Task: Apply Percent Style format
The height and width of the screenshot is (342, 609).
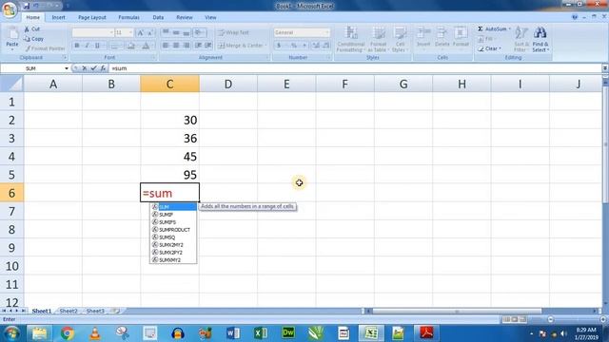Action: pos(294,46)
